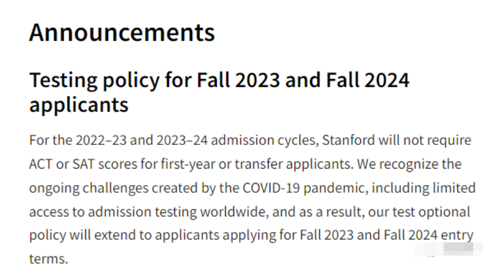Click the text "2023–24" in the first line

[x=182, y=141]
